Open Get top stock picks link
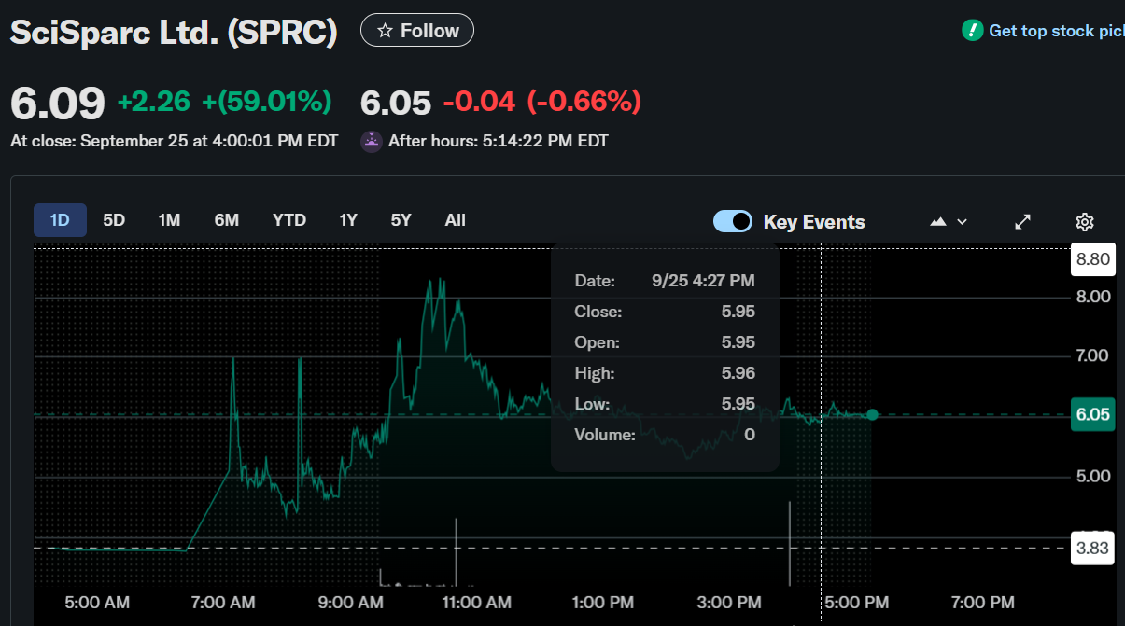The width and height of the screenshot is (1125, 626). coord(1055,31)
